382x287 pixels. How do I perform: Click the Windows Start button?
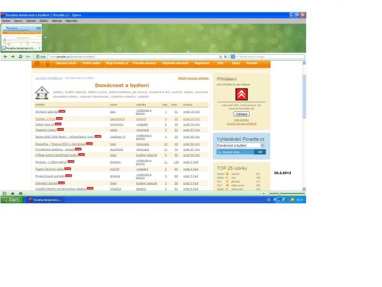tap(11, 200)
